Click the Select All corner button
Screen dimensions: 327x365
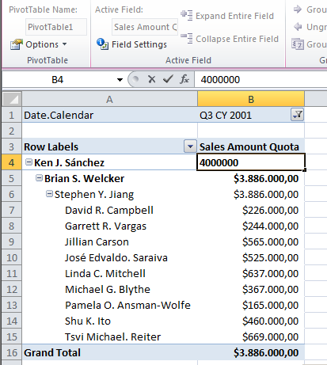click(12, 99)
